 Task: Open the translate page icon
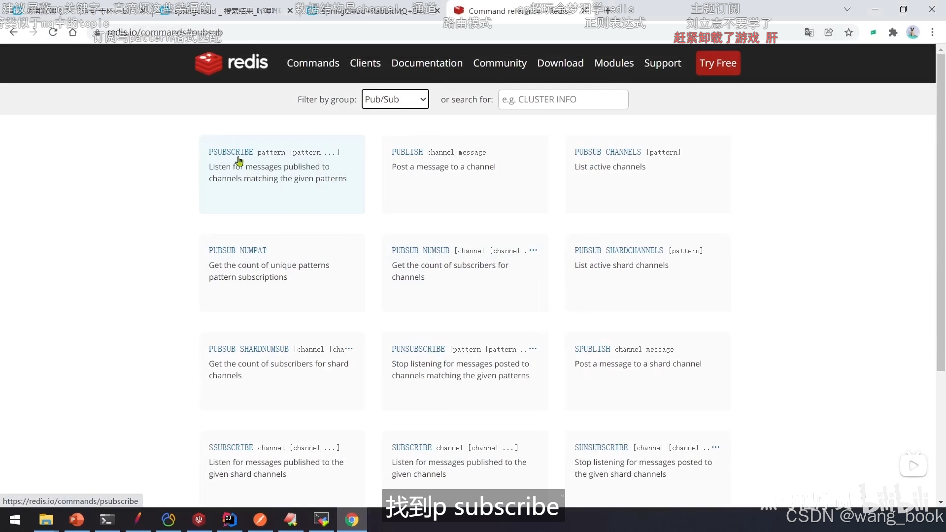tap(809, 33)
